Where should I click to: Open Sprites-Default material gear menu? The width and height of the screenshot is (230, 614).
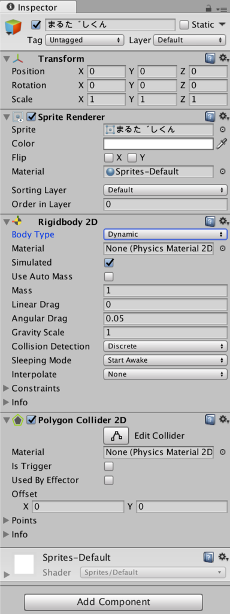pyautogui.click(x=223, y=557)
